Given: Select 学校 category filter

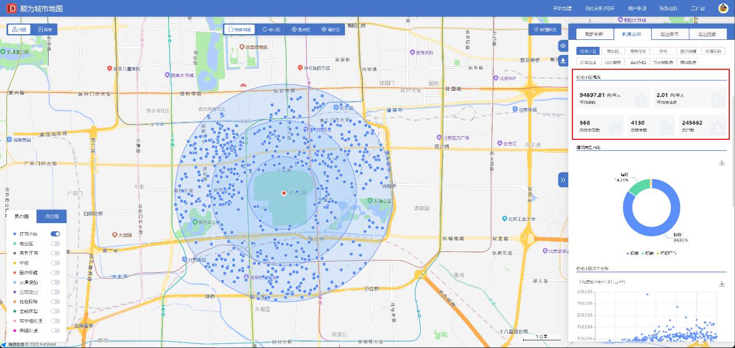Looking at the screenshot, I should point(663,51).
